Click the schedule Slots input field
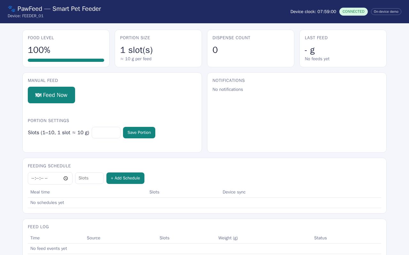The width and height of the screenshot is (409, 255). coord(89,178)
